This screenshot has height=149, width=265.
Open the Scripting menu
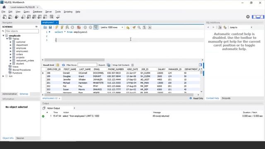click(68, 12)
